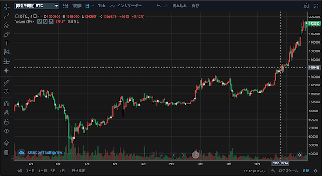Open the pattern drawing tools

tap(7, 52)
